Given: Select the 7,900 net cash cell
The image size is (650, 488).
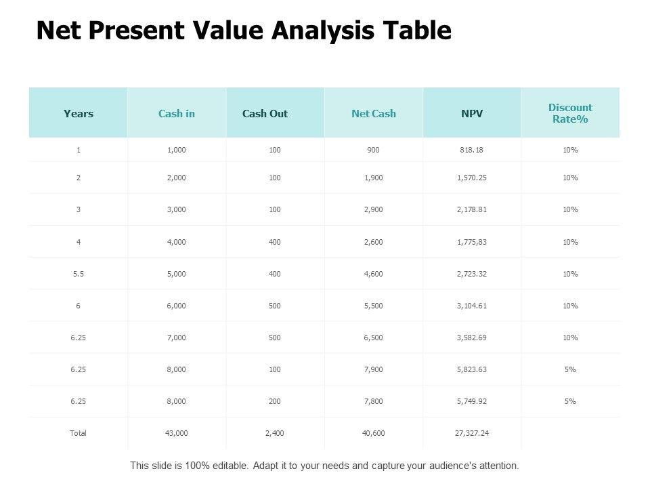Looking at the screenshot, I should click(374, 369).
